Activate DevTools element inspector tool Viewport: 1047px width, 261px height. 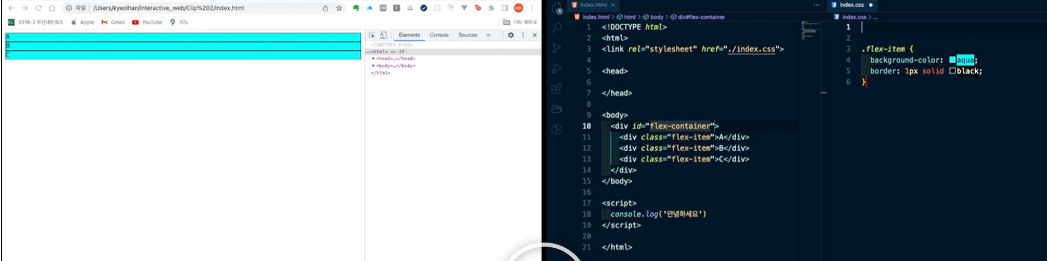[x=372, y=35]
